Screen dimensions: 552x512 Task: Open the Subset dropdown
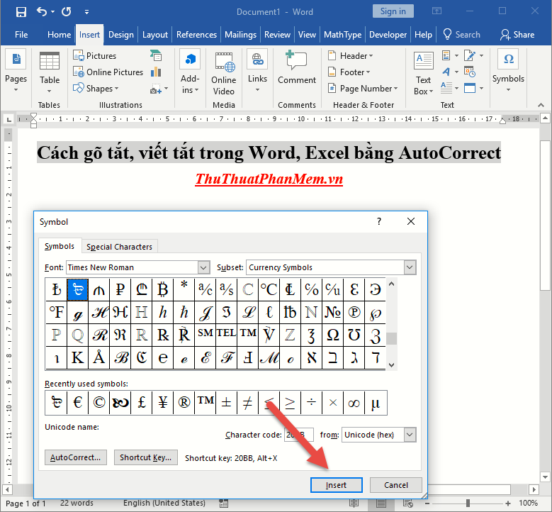(410, 267)
